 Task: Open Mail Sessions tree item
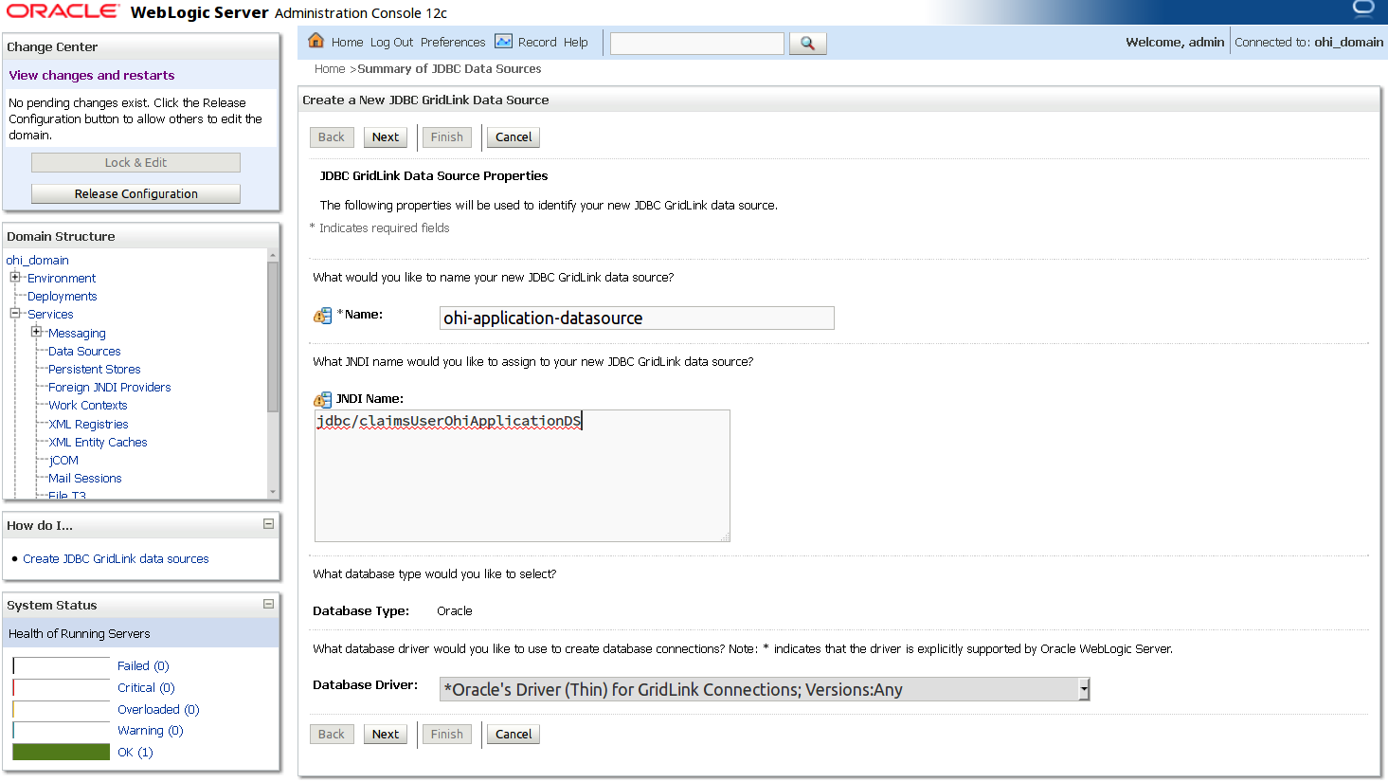(x=84, y=479)
